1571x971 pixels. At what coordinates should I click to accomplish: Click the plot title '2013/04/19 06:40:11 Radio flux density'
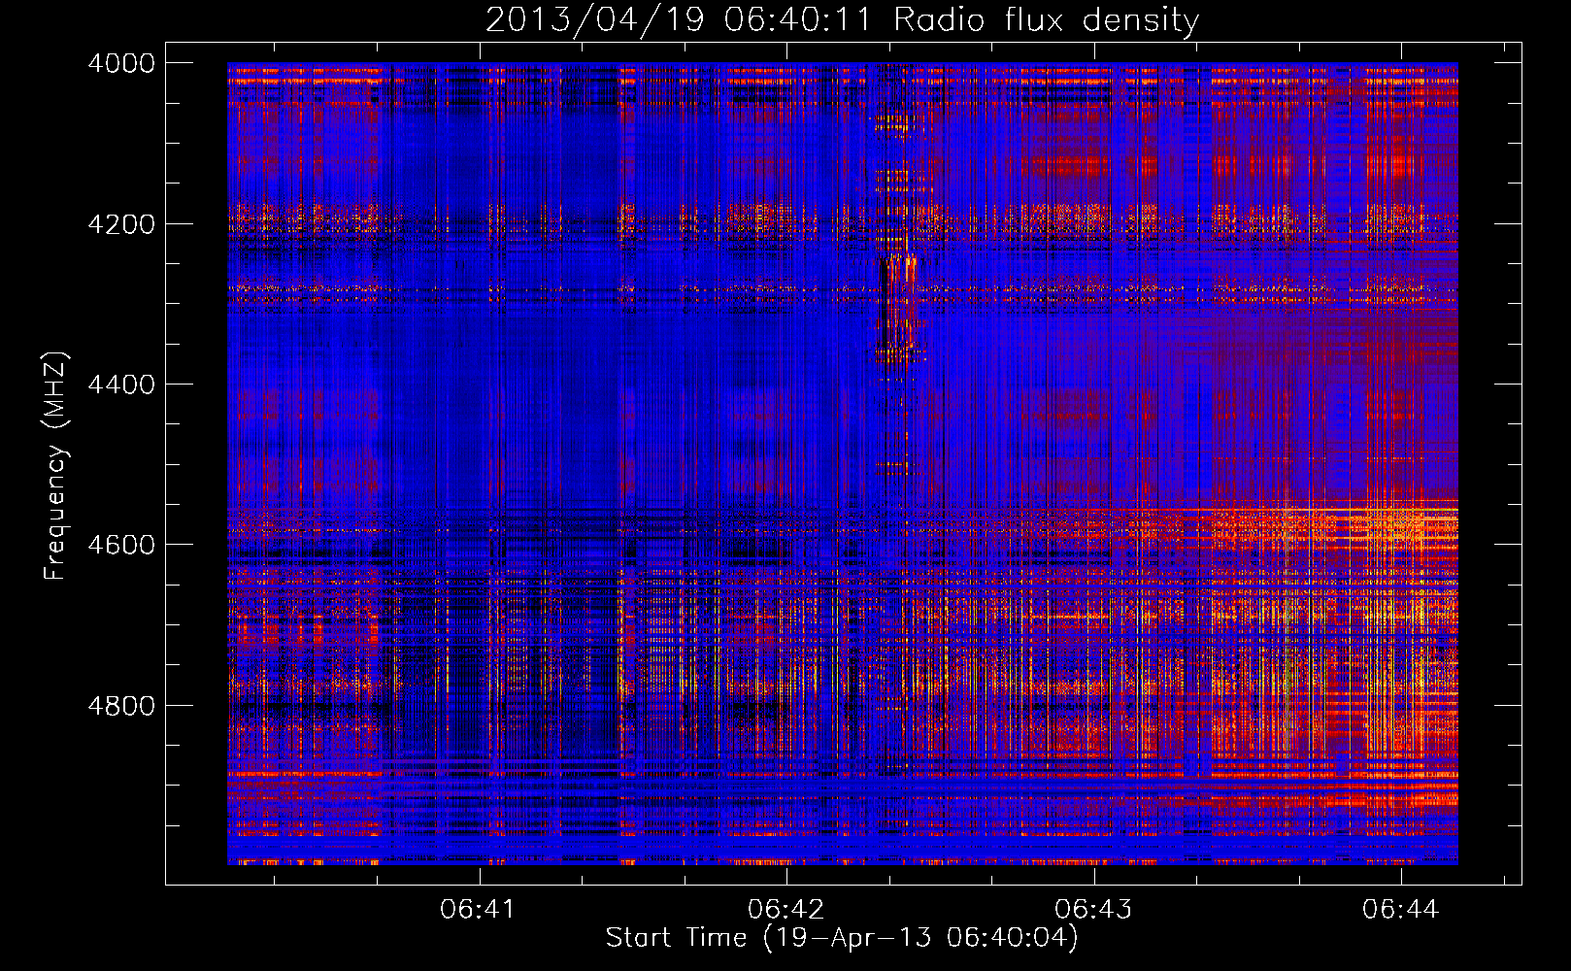842,19
